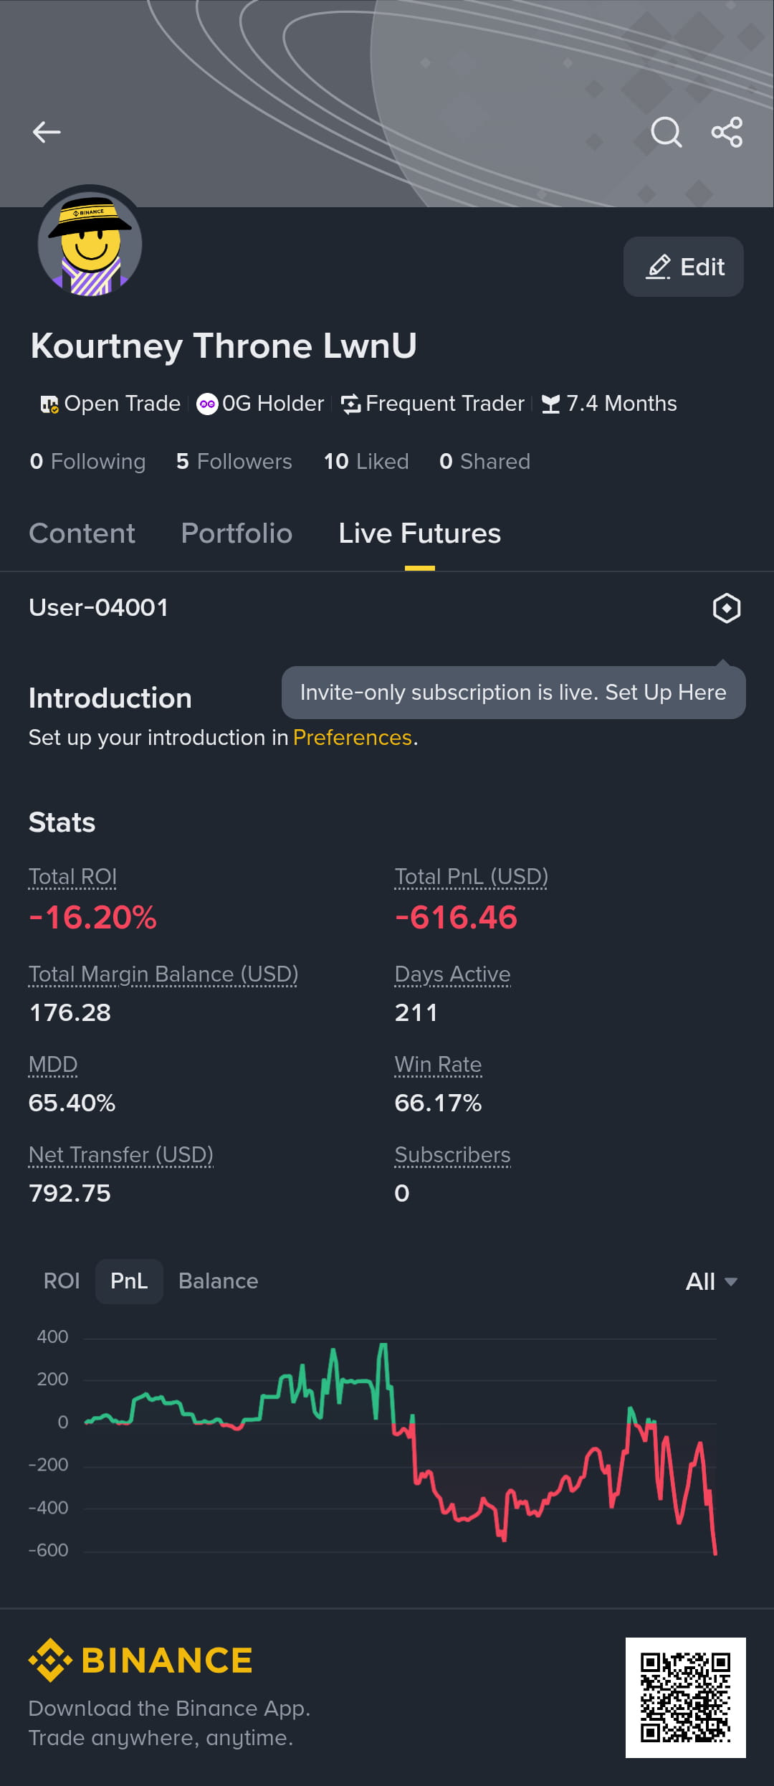774x1786 pixels.
Task: Click the Edit profile button
Action: click(x=684, y=267)
